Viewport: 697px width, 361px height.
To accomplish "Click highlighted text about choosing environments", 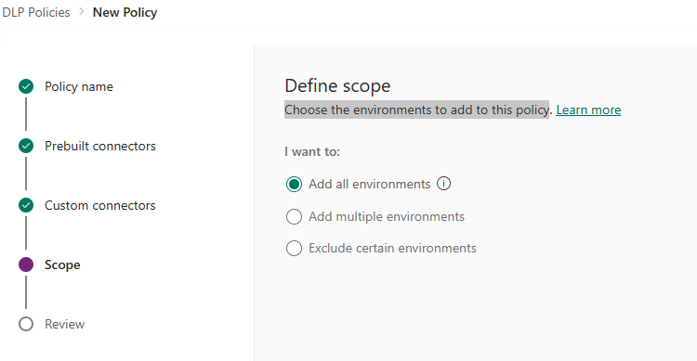I will tap(417, 110).
